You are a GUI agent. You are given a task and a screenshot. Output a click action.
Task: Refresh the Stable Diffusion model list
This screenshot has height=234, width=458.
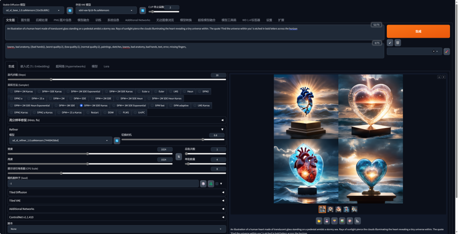pyautogui.click(x=70, y=10)
